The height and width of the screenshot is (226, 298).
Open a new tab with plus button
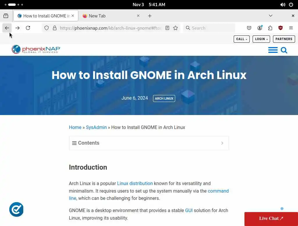click(x=150, y=16)
